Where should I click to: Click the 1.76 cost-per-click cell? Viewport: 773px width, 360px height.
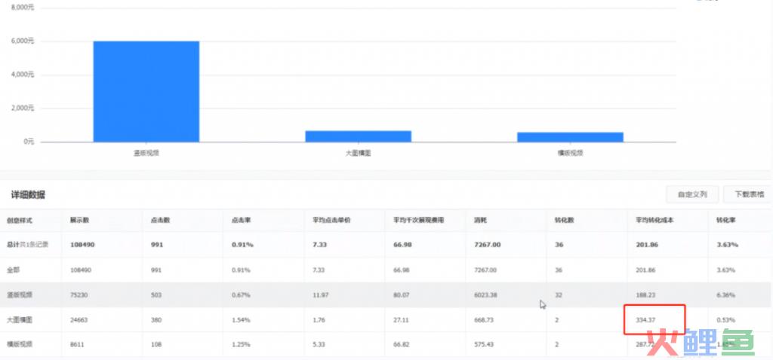tap(319, 319)
